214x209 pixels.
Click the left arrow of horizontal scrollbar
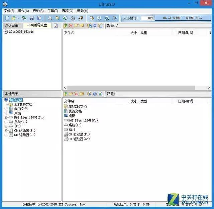(x=65, y=88)
